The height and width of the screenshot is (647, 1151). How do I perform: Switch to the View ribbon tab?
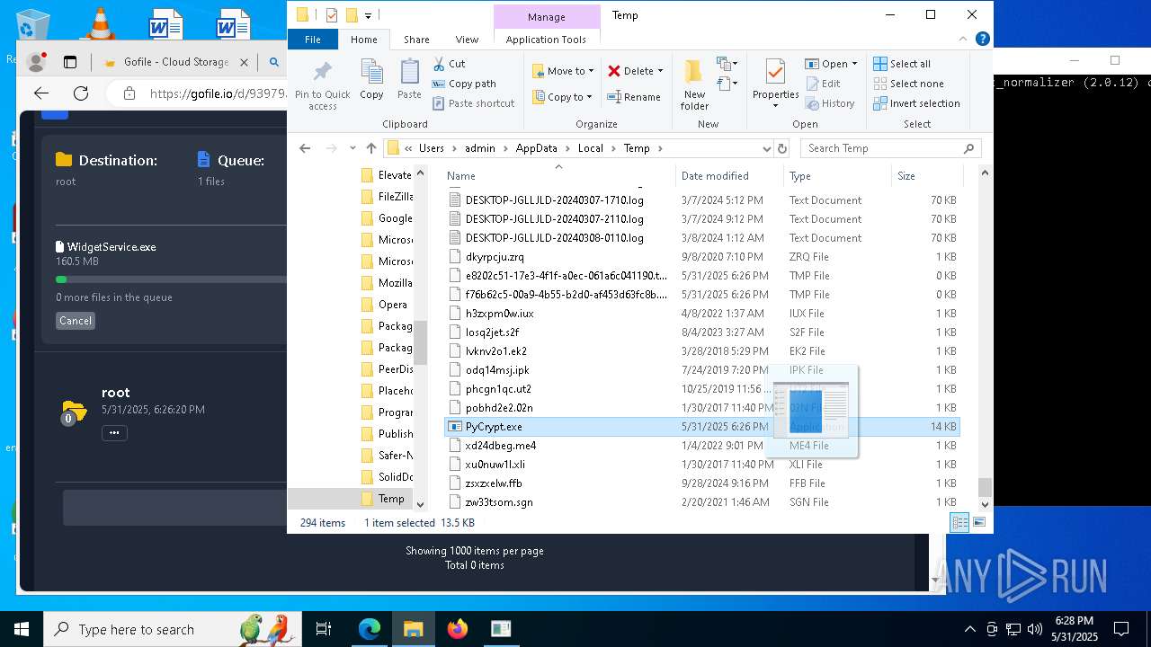(467, 40)
